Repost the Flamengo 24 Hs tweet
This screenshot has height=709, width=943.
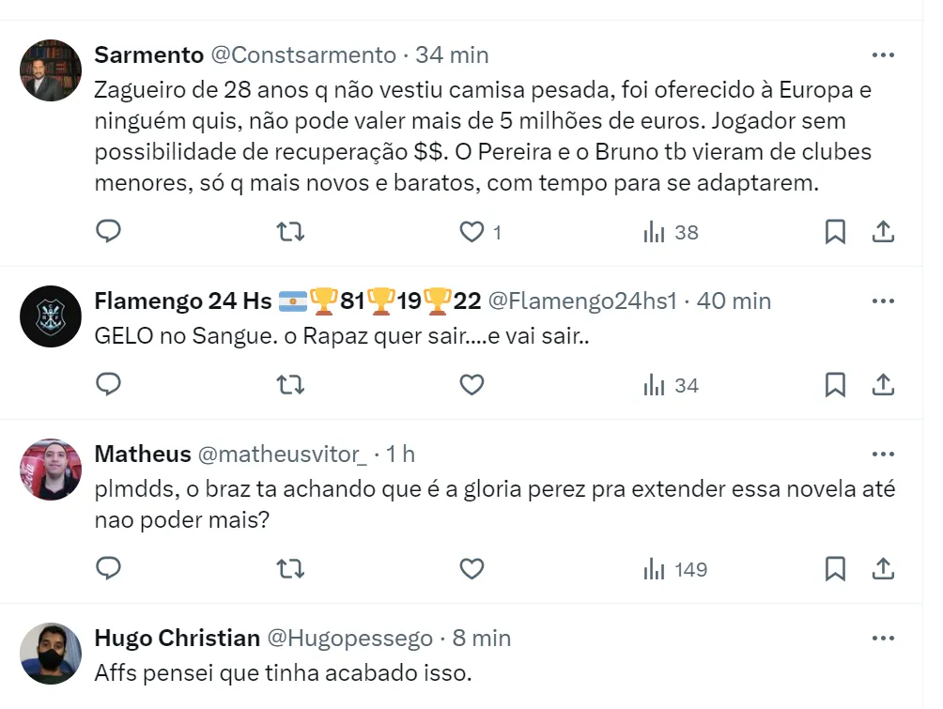pos(292,384)
